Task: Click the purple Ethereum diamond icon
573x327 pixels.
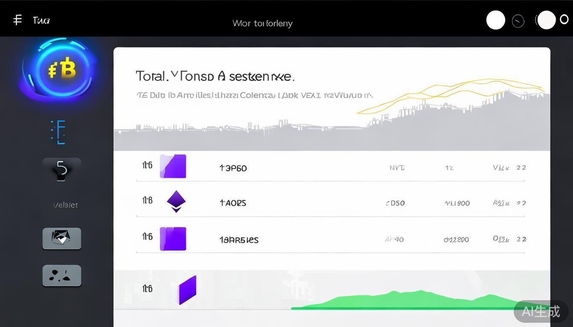Action: tap(176, 201)
